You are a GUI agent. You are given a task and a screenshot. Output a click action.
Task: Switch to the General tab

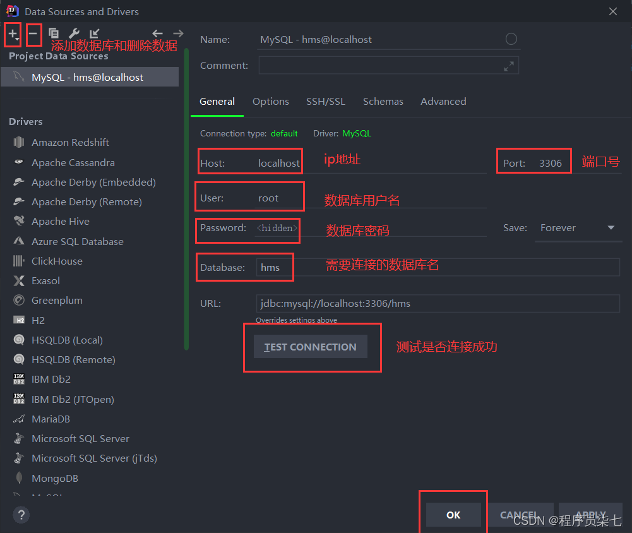coord(217,102)
